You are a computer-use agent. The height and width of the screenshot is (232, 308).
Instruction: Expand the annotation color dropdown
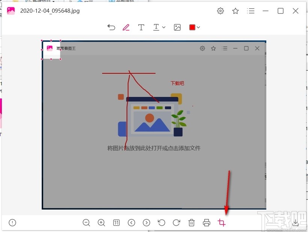(199, 27)
